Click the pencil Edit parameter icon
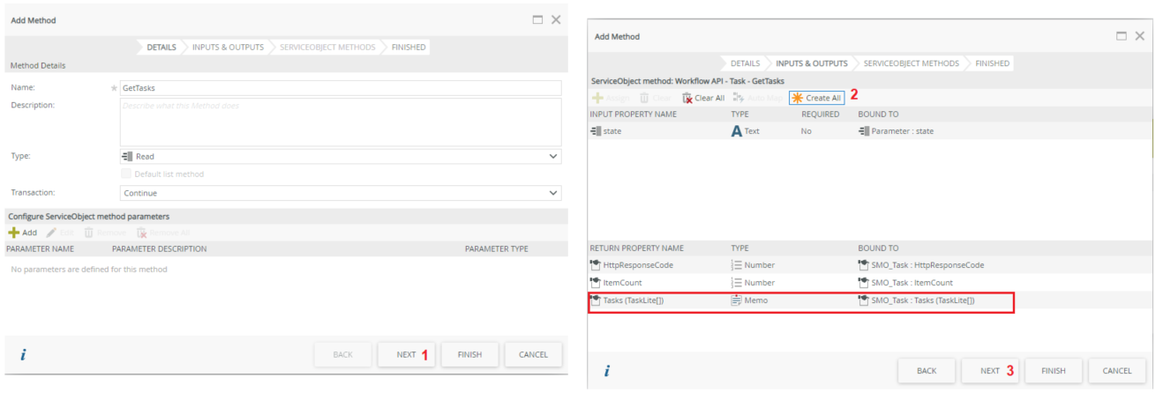This screenshot has height=400, width=1163. pyautogui.click(x=52, y=233)
